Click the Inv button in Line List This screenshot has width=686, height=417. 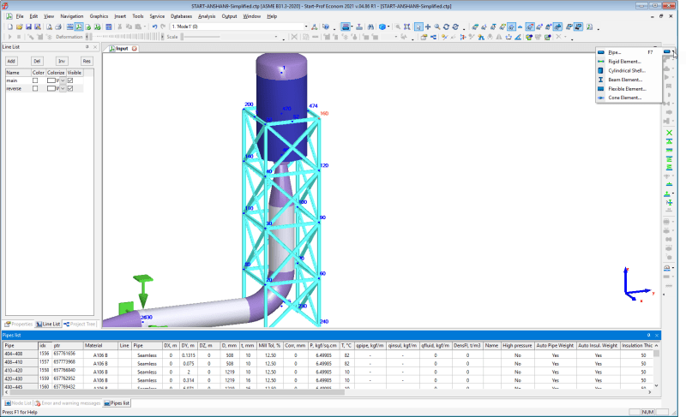click(62, 61)
